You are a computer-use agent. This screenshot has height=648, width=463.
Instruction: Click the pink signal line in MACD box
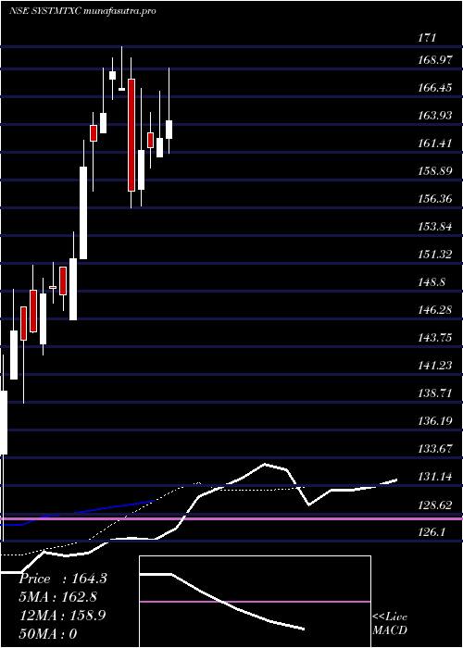255,602
